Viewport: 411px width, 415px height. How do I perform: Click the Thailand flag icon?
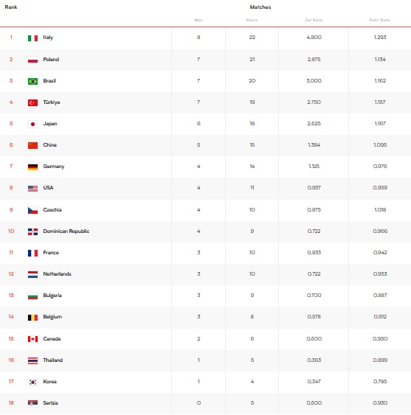click(x=32, y=360)
